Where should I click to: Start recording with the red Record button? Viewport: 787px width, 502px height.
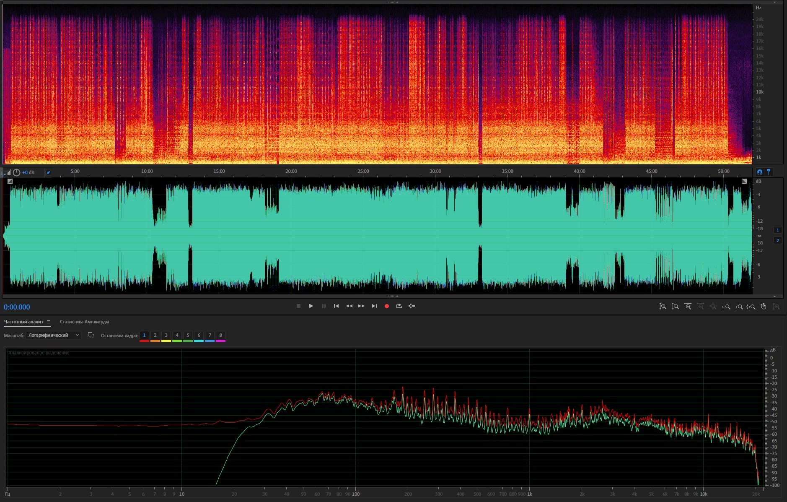(386, 306)
